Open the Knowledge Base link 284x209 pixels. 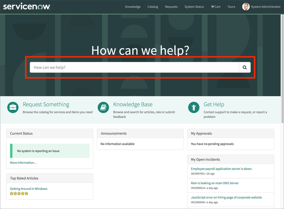coord(133,104)
